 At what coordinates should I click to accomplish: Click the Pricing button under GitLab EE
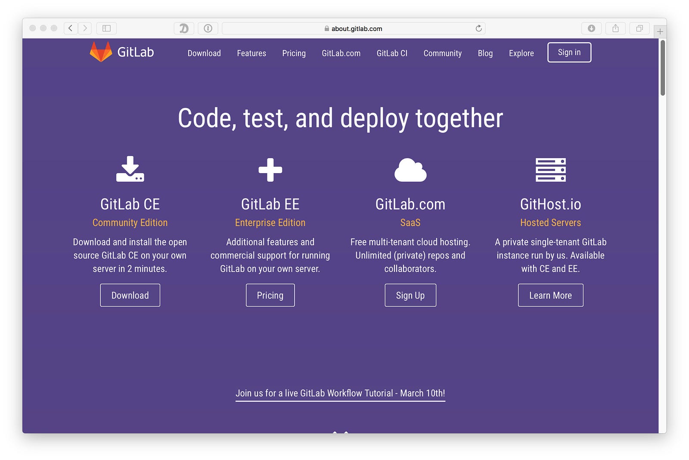[x=270, y=295]
